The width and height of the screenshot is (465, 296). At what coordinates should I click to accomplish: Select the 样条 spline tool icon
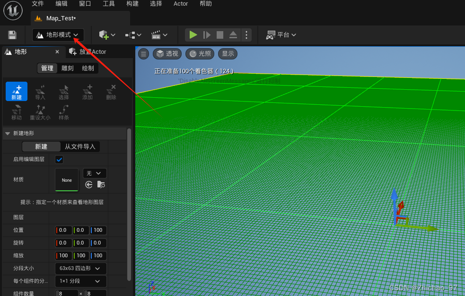pyautogui.click(x=64, y=112)
